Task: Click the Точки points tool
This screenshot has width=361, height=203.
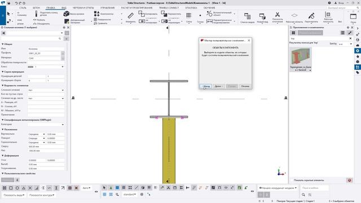Action: (200, 17)
